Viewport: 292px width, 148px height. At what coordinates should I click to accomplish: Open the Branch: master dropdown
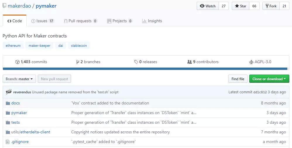(x=19, y=79)
